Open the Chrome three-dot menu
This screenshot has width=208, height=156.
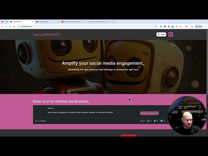pos(206,26)
